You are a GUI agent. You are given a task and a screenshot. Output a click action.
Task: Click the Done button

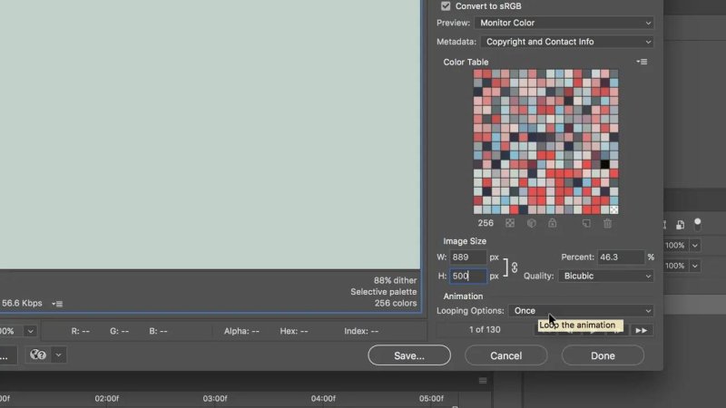(603, 355)
